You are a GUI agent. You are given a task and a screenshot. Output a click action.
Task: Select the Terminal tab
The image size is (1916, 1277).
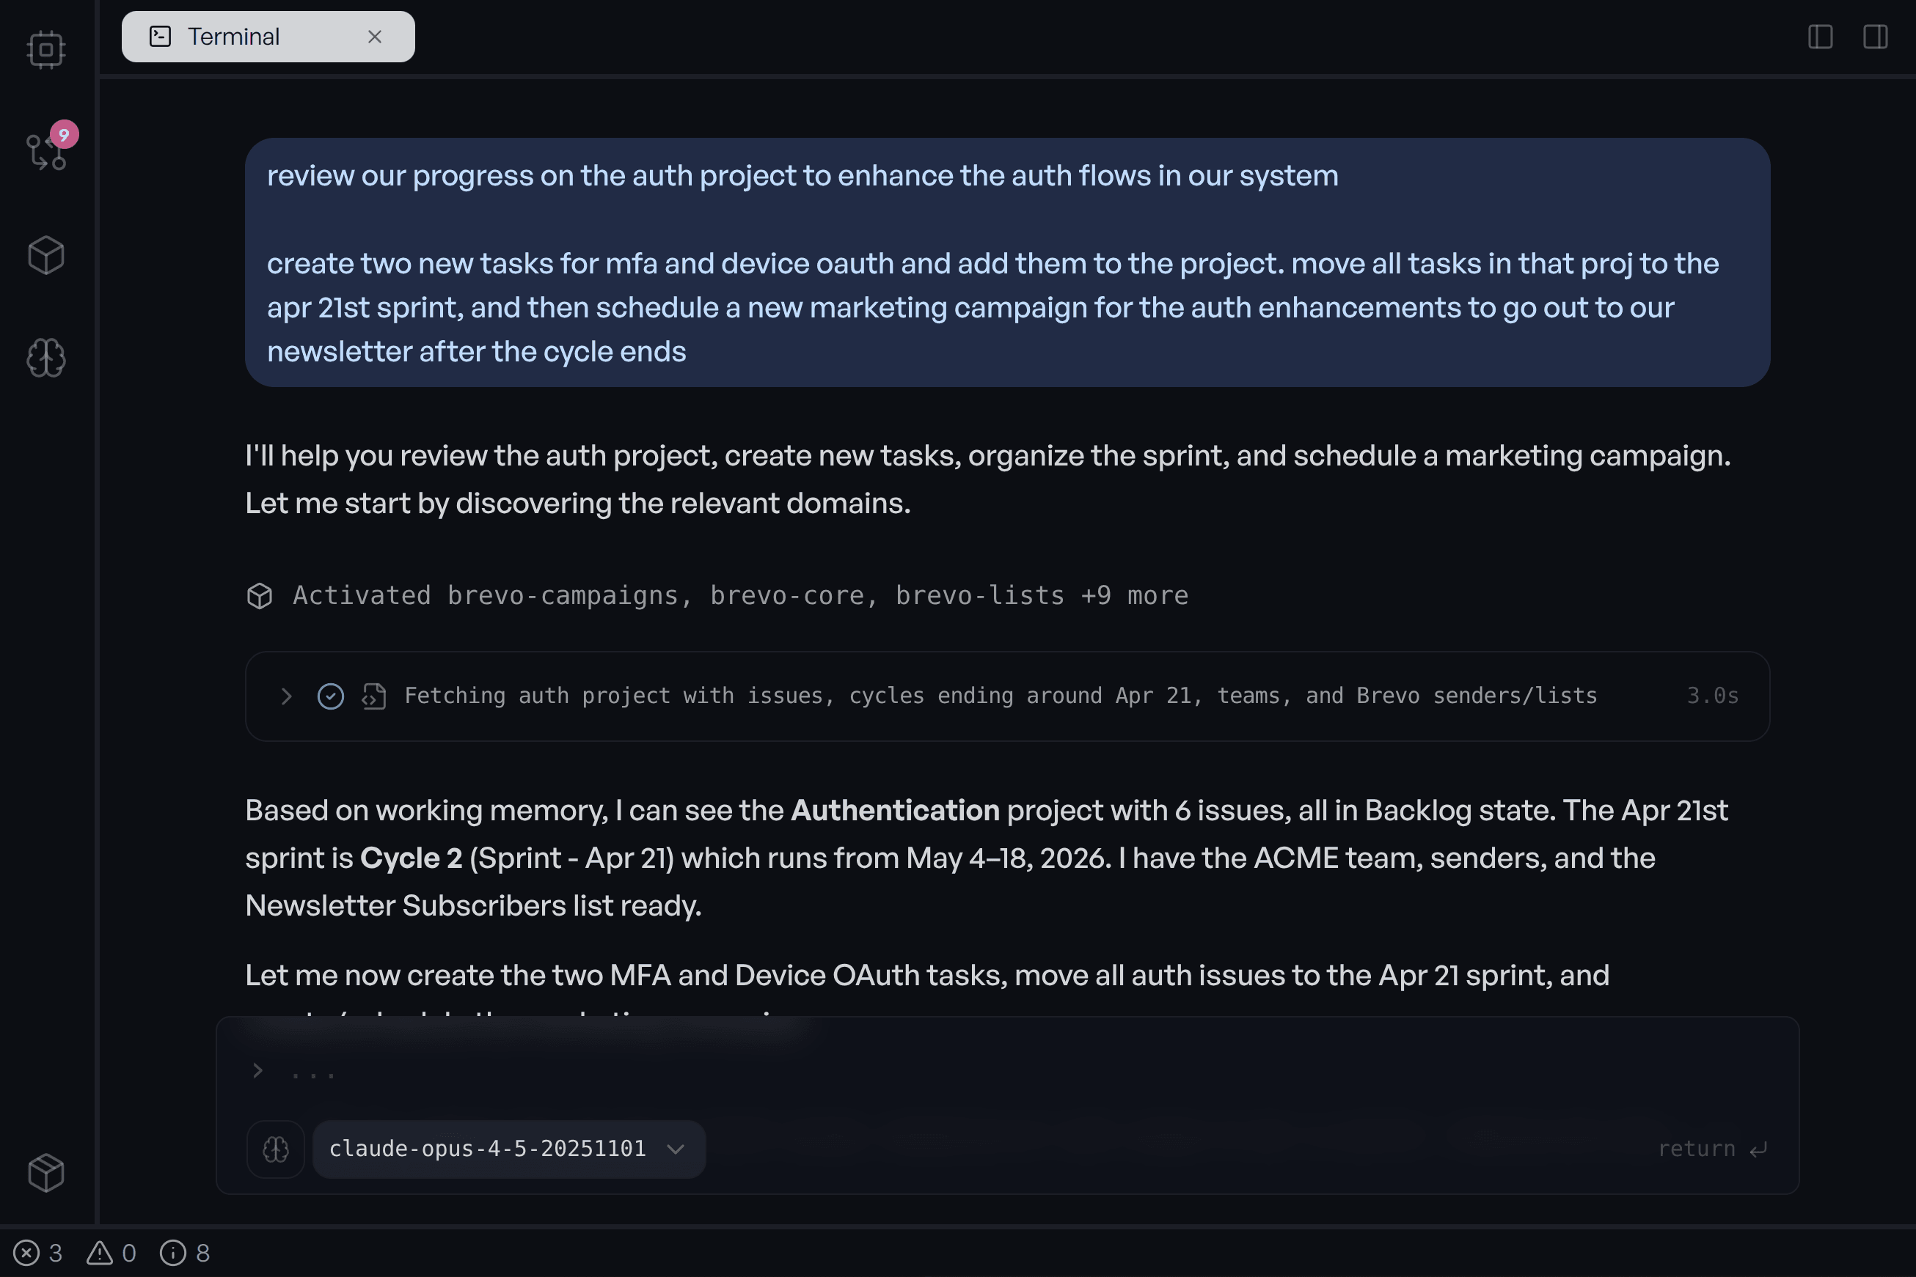[234, 37]
